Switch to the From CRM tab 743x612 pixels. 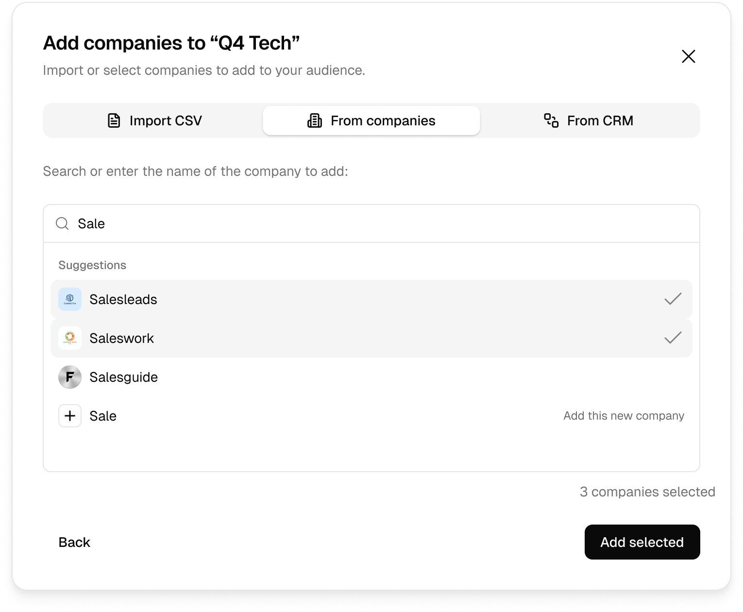click(x=589, y=120)
